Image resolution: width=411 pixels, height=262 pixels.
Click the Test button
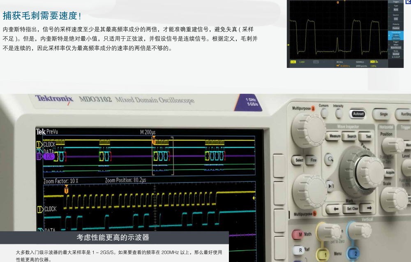click(x=367, y=137)
